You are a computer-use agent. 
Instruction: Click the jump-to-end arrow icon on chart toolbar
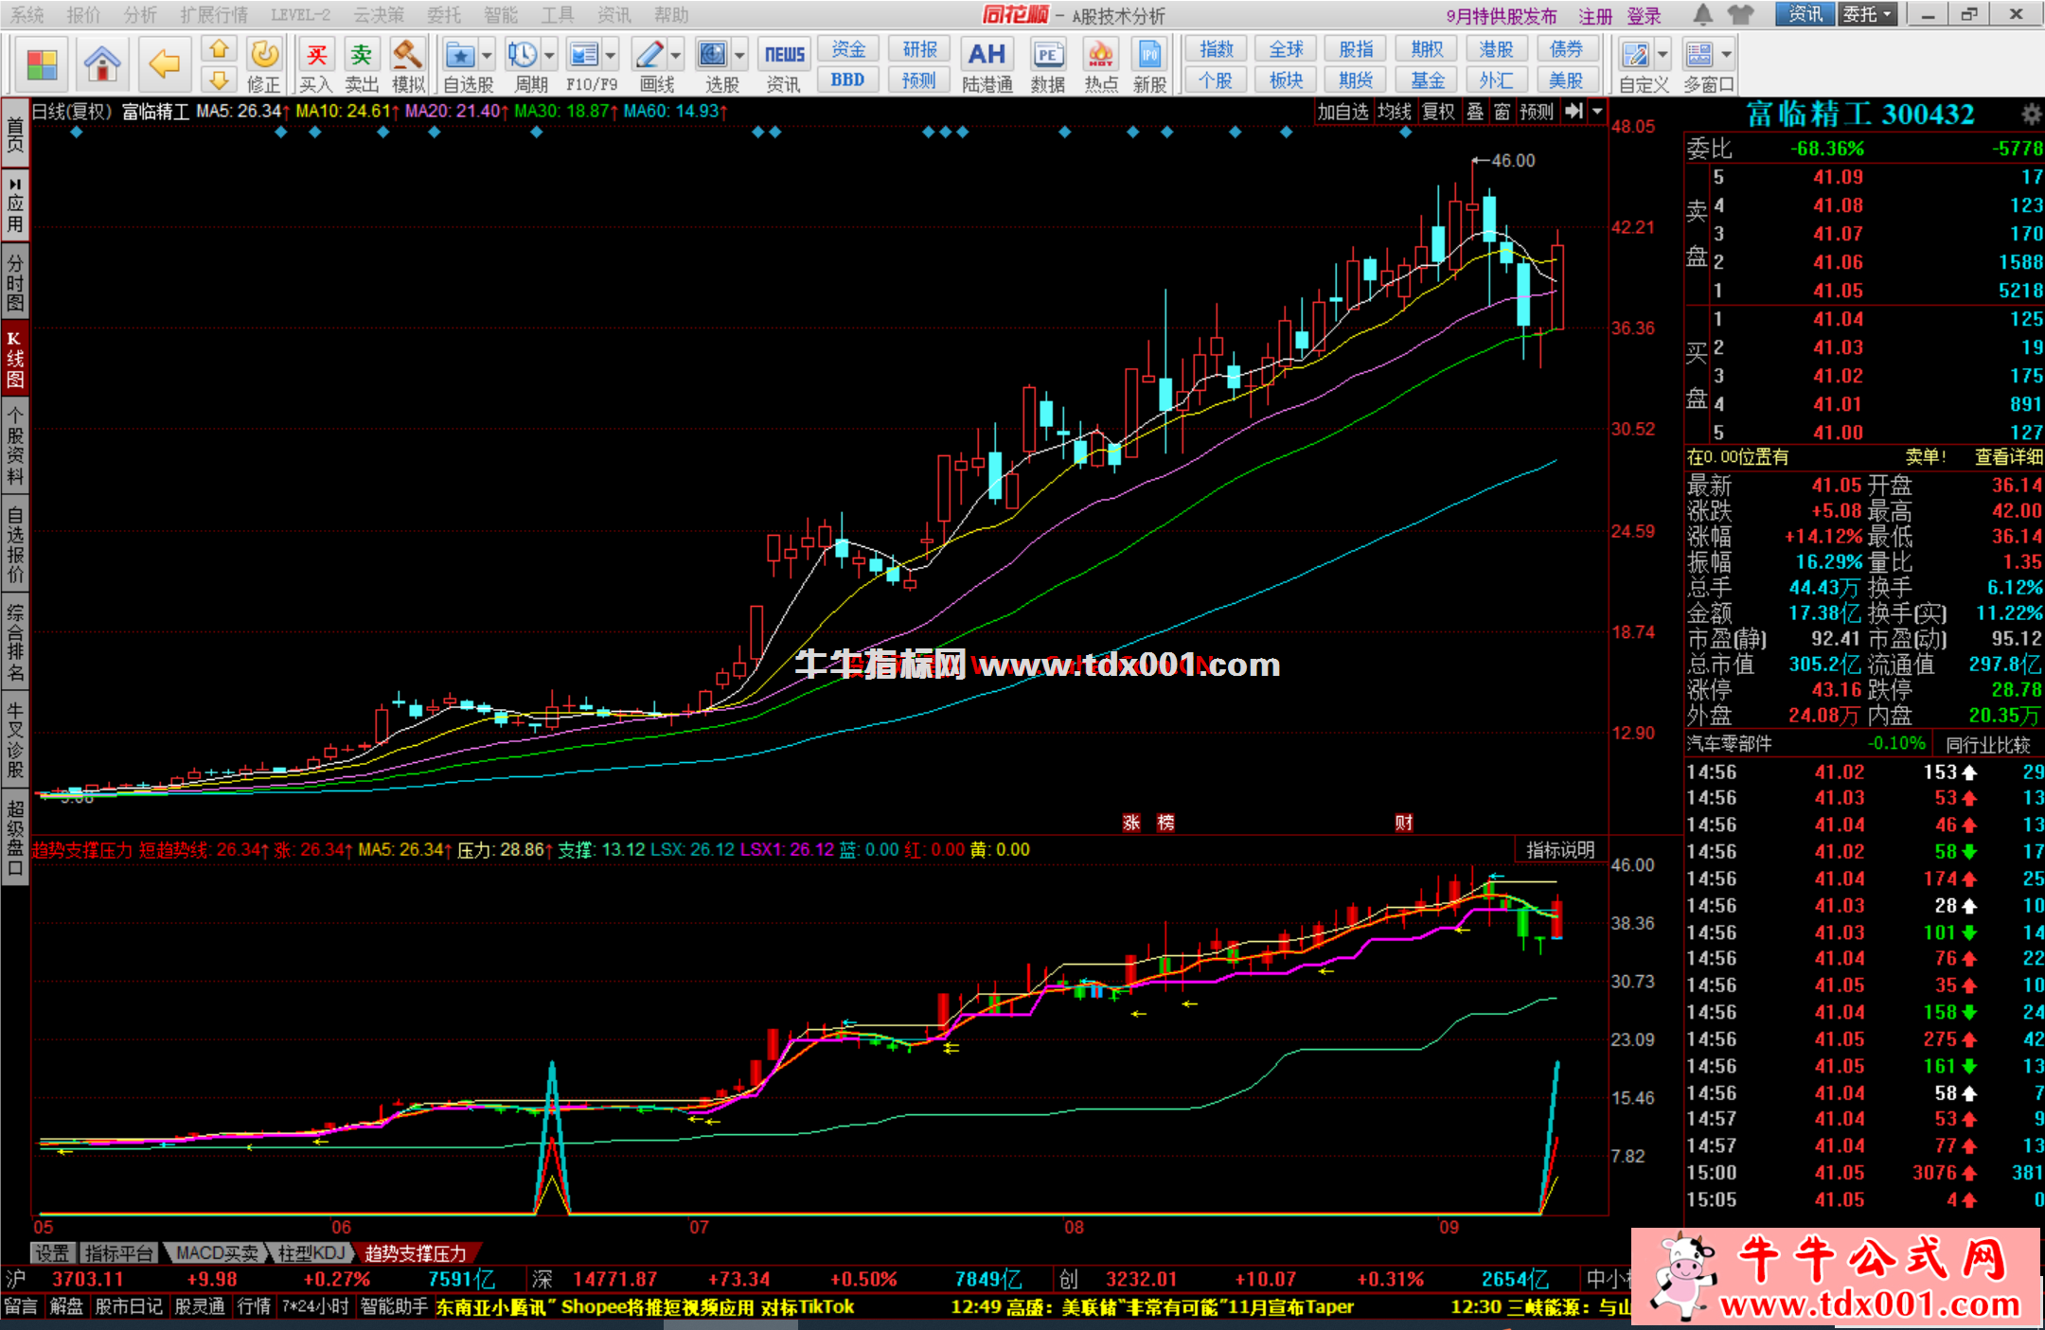1574,111
